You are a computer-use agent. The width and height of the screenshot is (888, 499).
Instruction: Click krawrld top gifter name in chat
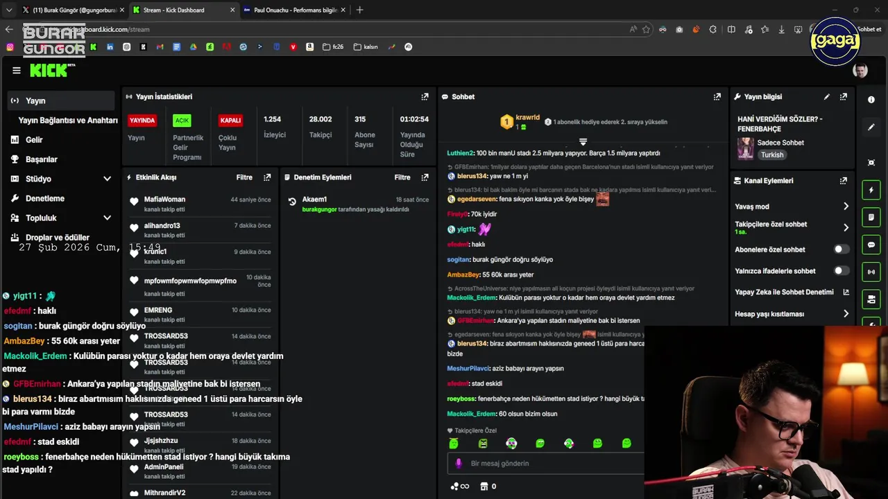pyautogui.click(x=528, y=118)
